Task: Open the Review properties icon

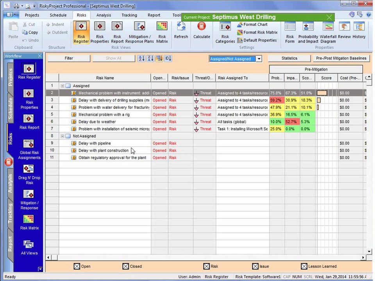Action: click(345, 30)
